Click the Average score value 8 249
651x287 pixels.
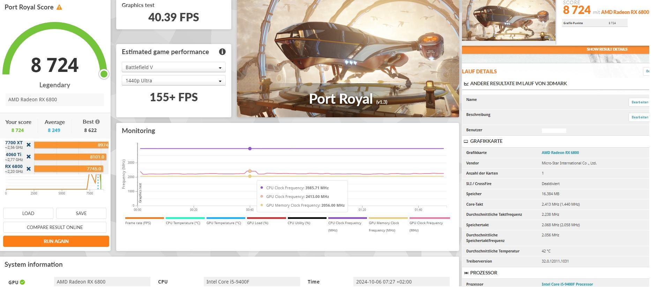(x=54, y=130)
